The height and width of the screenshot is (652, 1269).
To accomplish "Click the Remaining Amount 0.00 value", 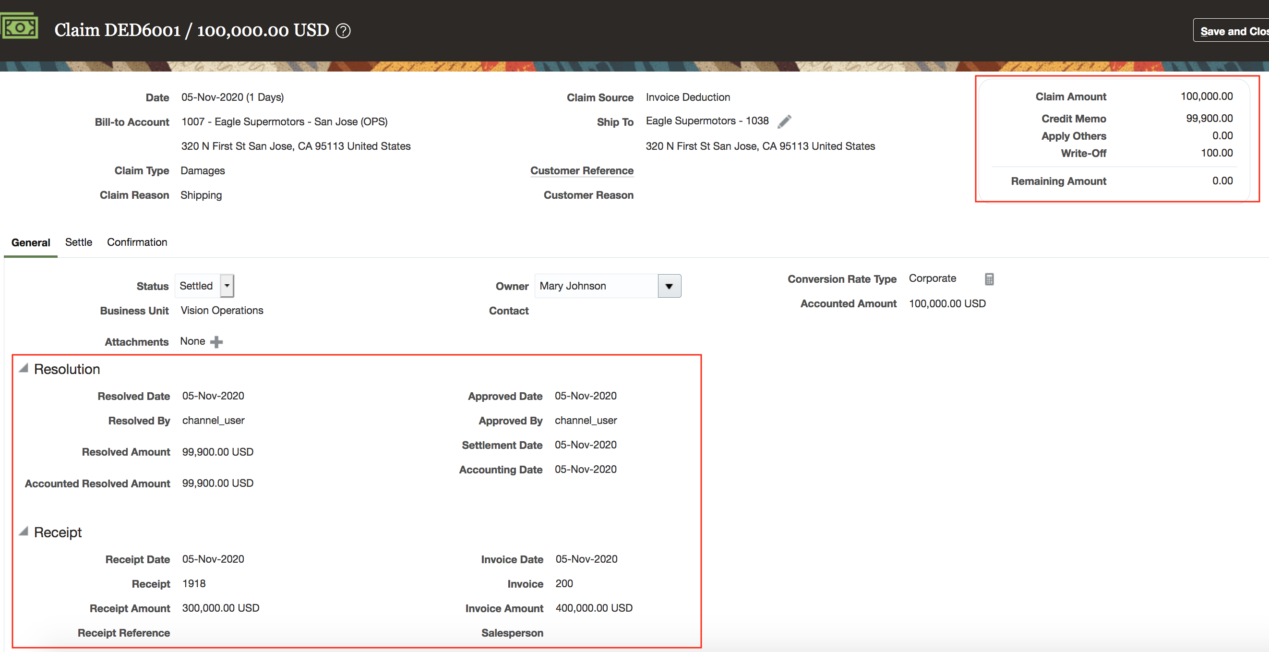I will pyautogui.click(x=1222, y=181).
